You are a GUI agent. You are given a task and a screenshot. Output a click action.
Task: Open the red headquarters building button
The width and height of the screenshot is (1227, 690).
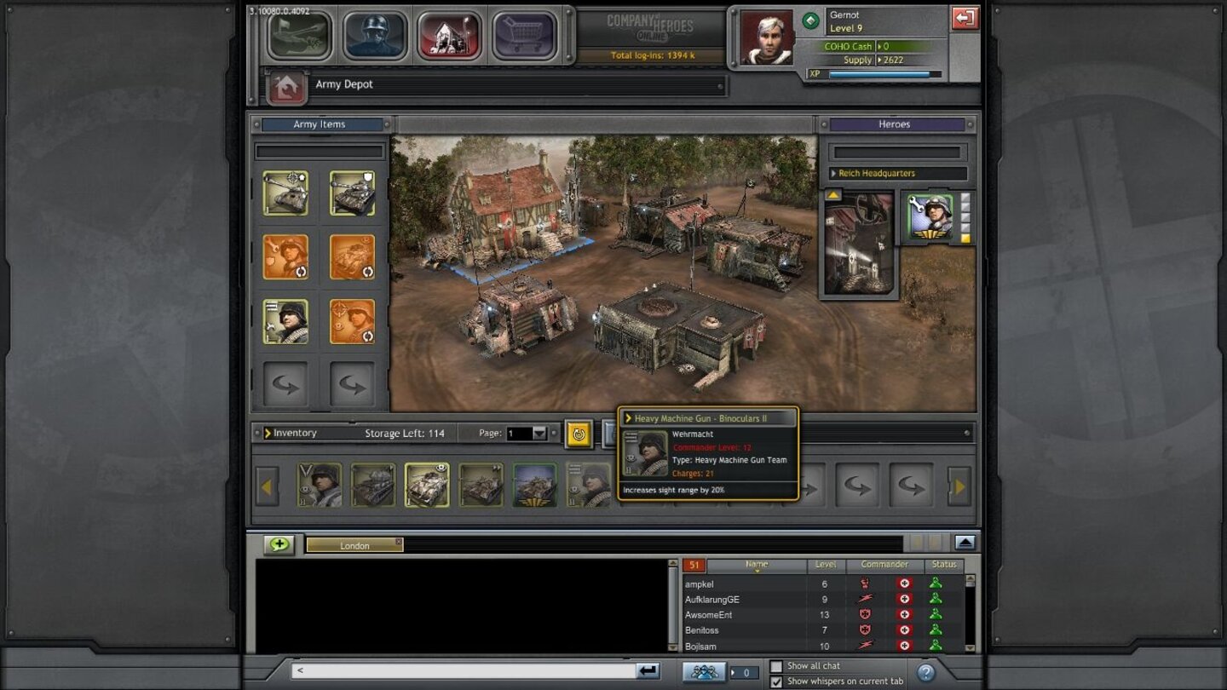click(449, 34)
